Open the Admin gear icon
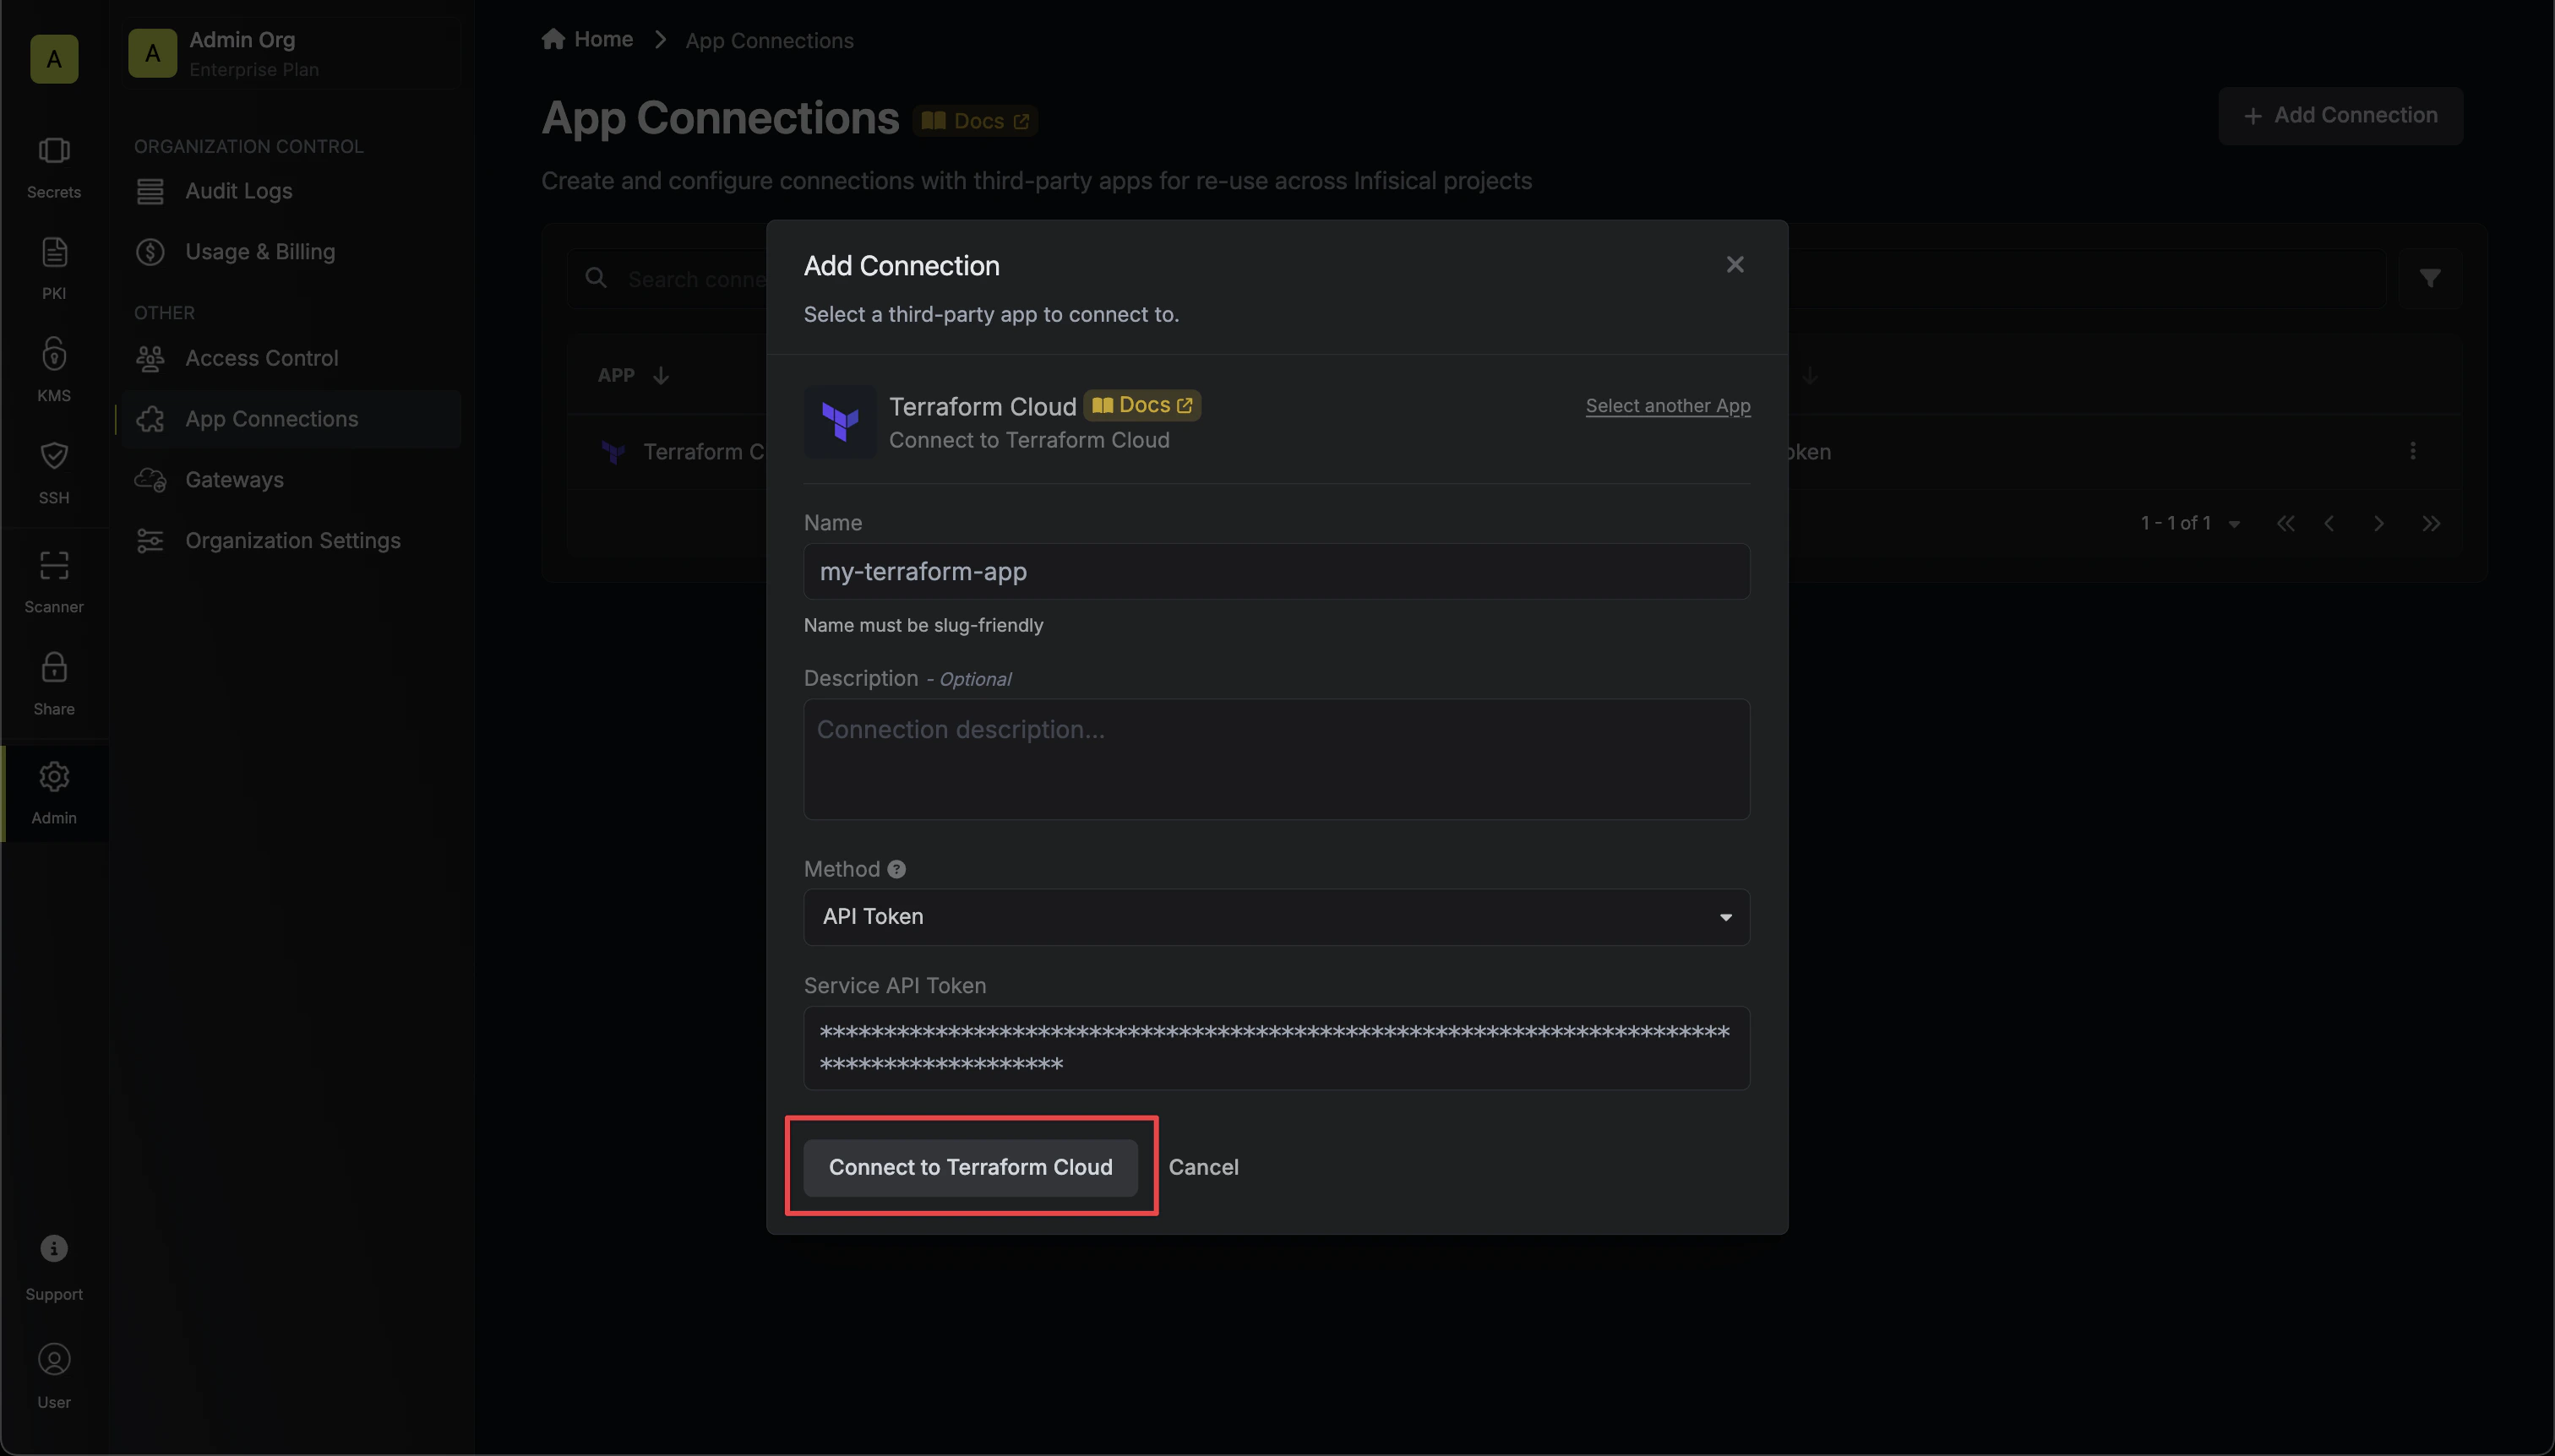 coord(54,777)
